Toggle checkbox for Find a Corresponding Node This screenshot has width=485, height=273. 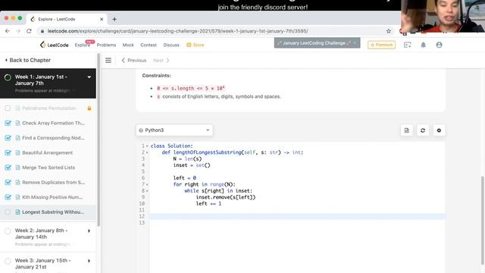tap(8, 138)
